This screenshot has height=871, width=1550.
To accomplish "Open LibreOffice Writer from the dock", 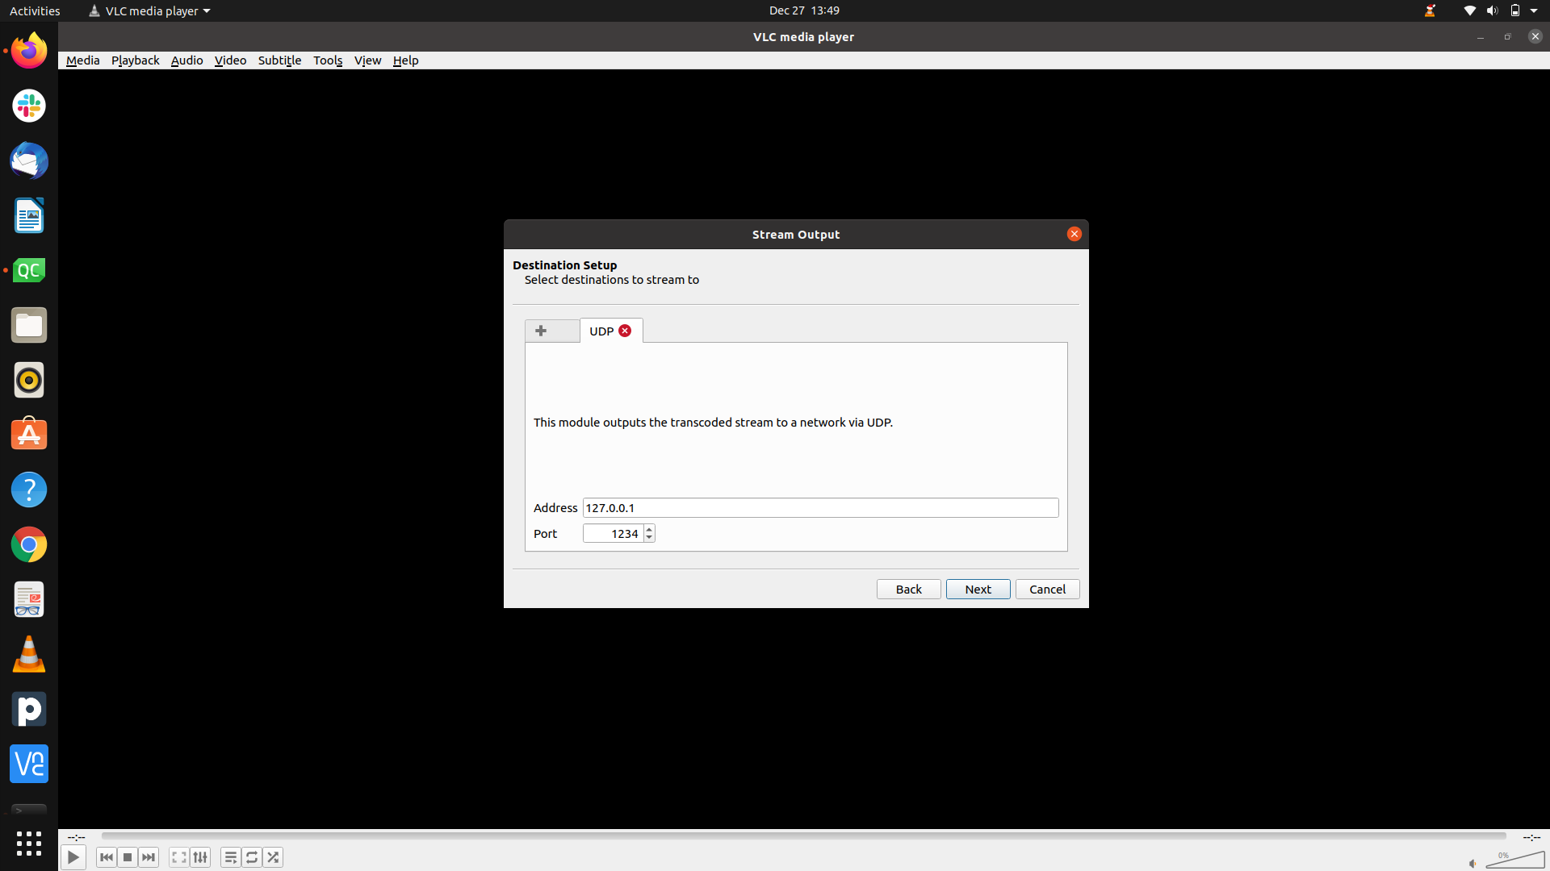I will point(29,215).
